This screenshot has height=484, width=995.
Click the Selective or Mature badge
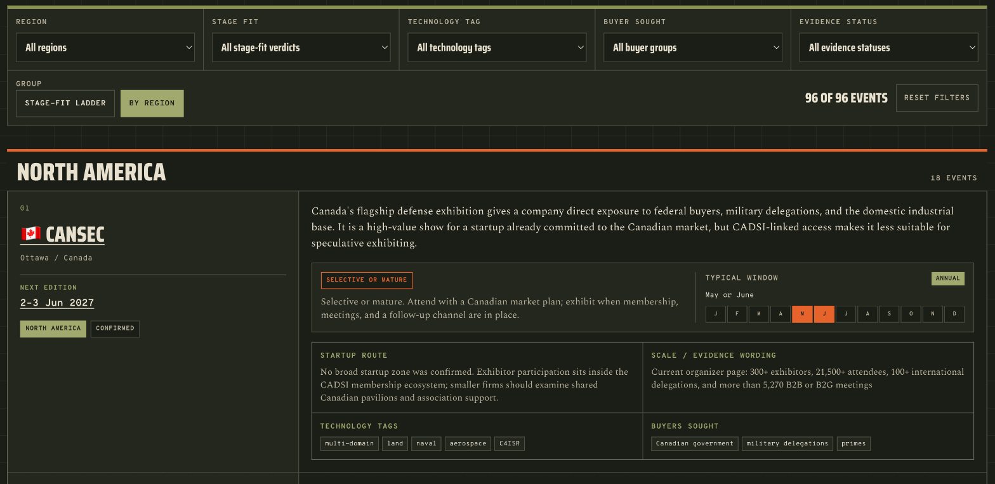367,280
